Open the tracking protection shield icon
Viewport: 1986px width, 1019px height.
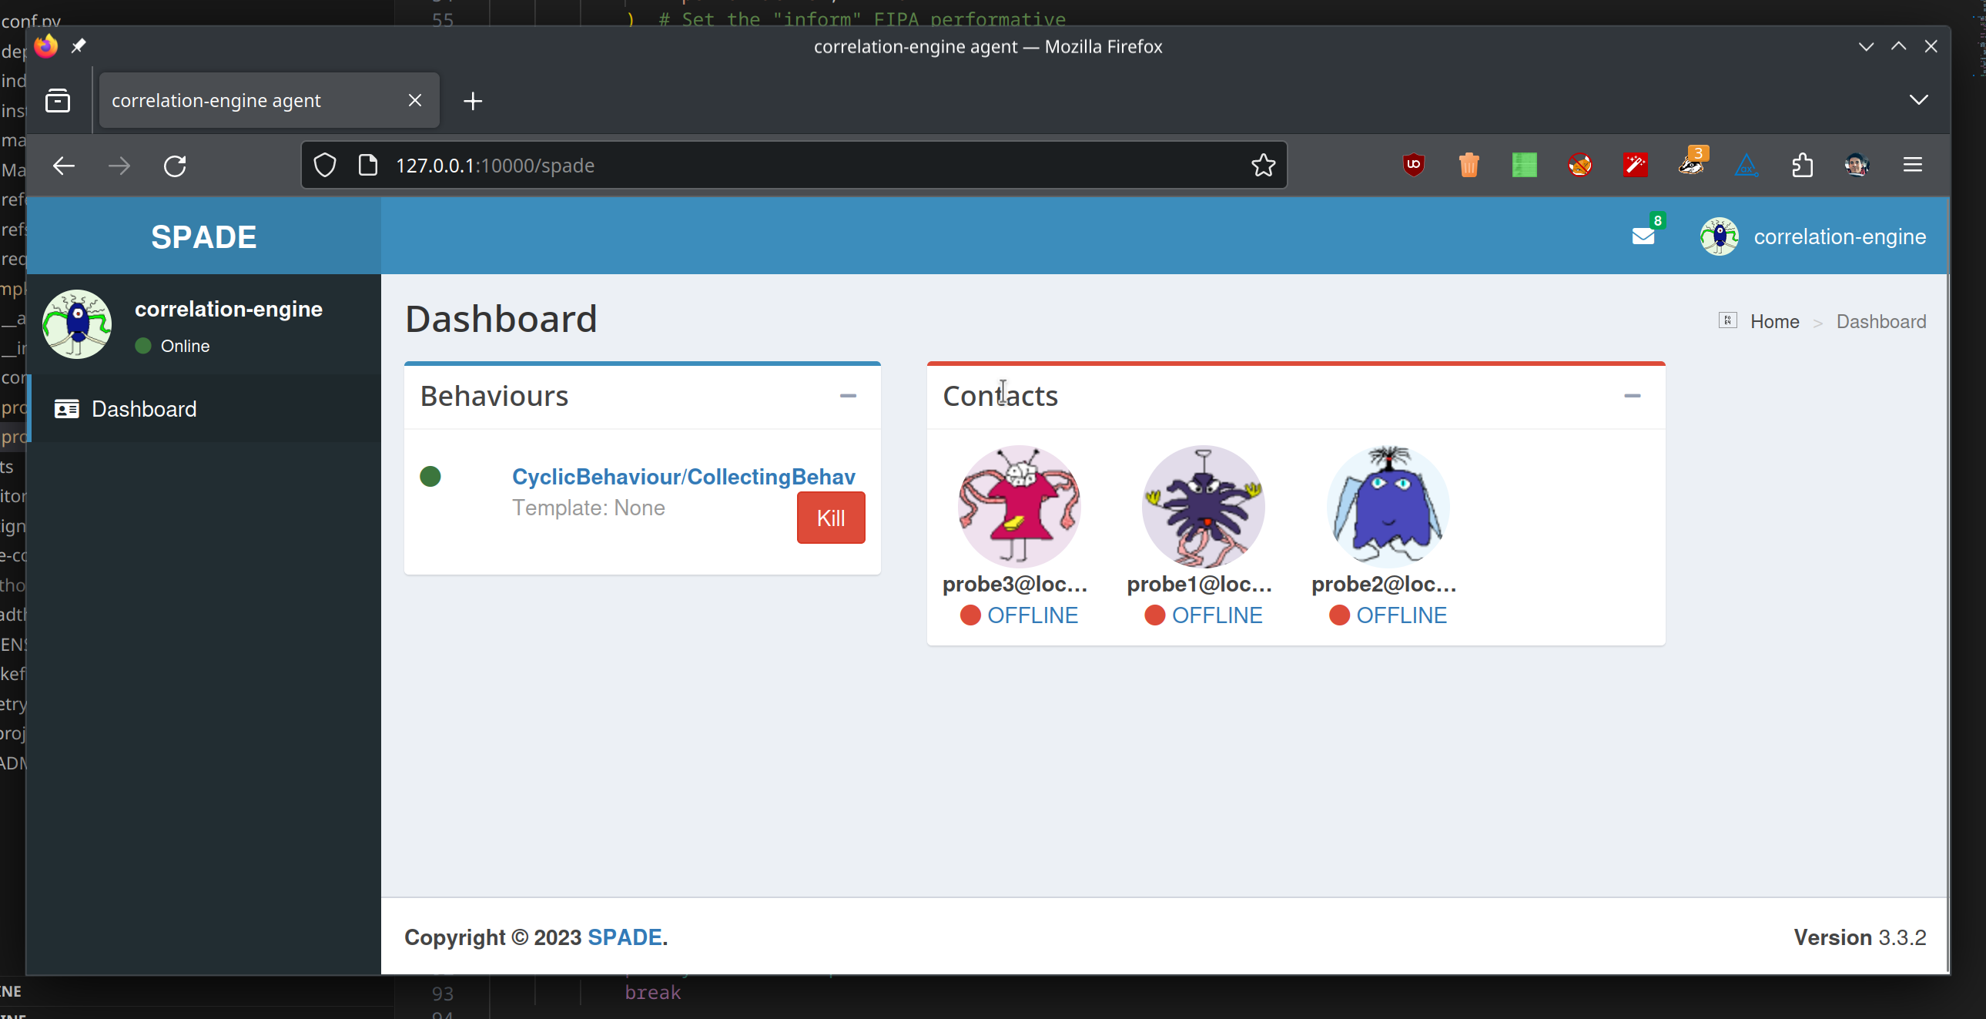tap(324, 165)
